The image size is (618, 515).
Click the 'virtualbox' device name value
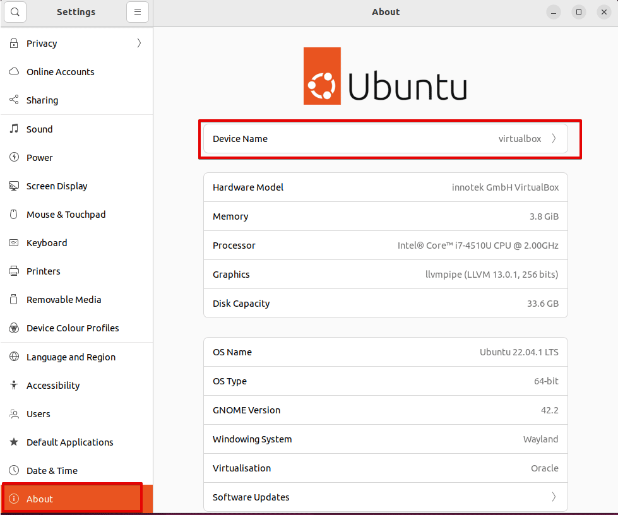[520, 139]
